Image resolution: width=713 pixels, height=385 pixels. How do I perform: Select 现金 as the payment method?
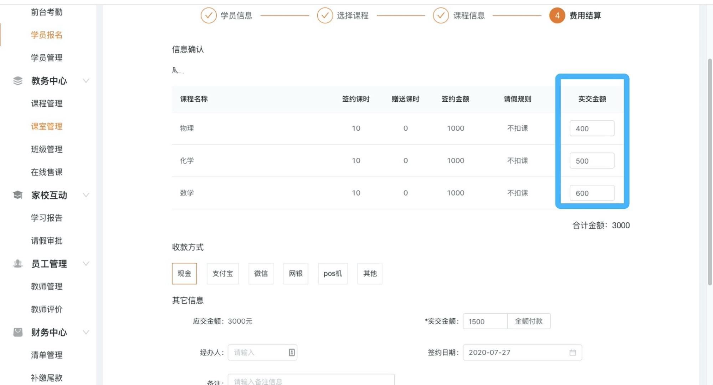coord(184,274)
